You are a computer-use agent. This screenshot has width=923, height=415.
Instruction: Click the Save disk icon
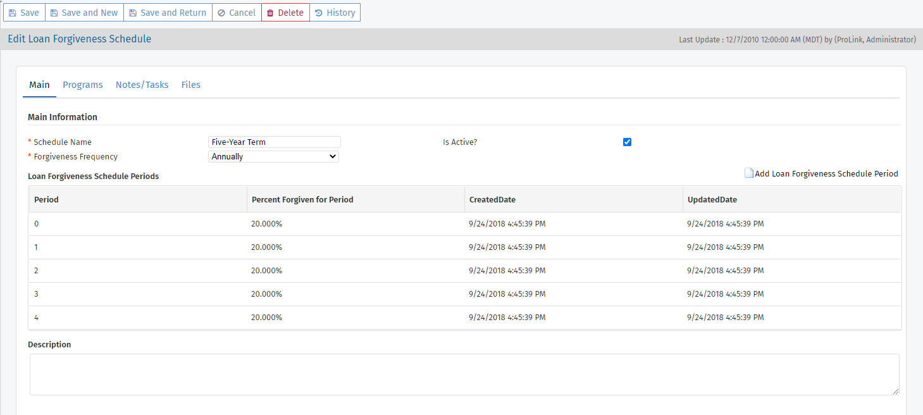[x=13, y=13]
